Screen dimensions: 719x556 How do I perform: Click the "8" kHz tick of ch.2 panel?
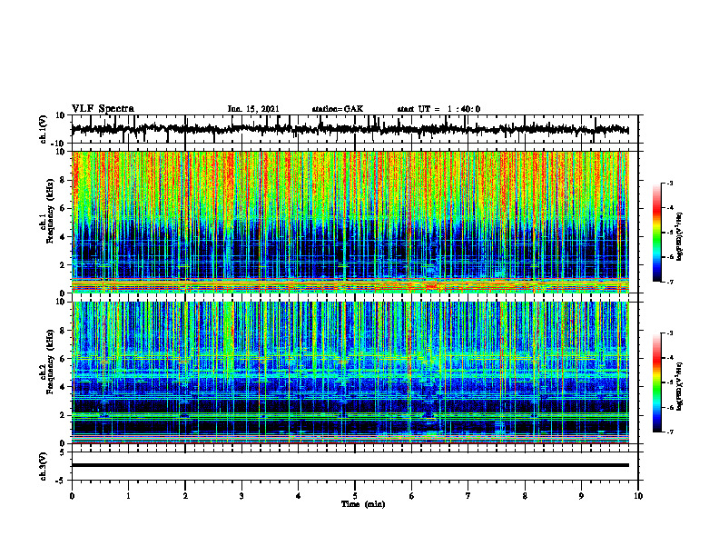pos(63,331)
